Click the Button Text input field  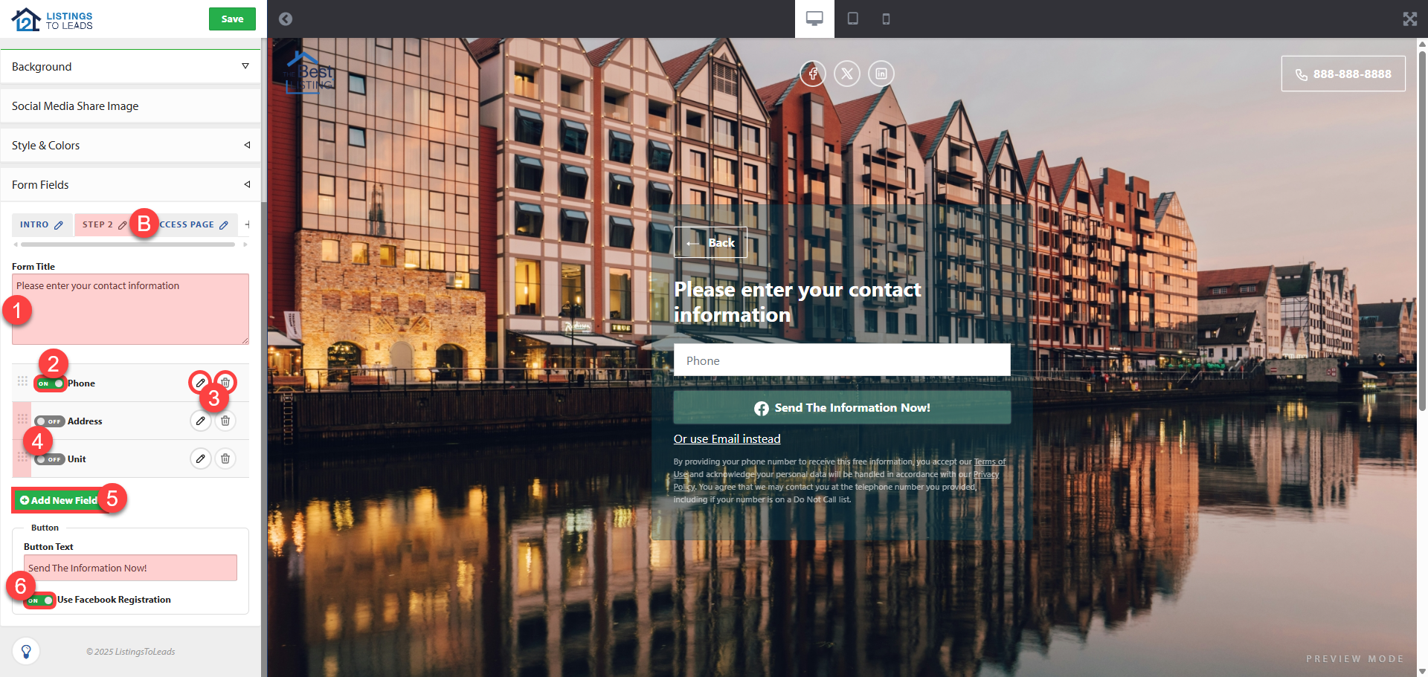[130, 568]
